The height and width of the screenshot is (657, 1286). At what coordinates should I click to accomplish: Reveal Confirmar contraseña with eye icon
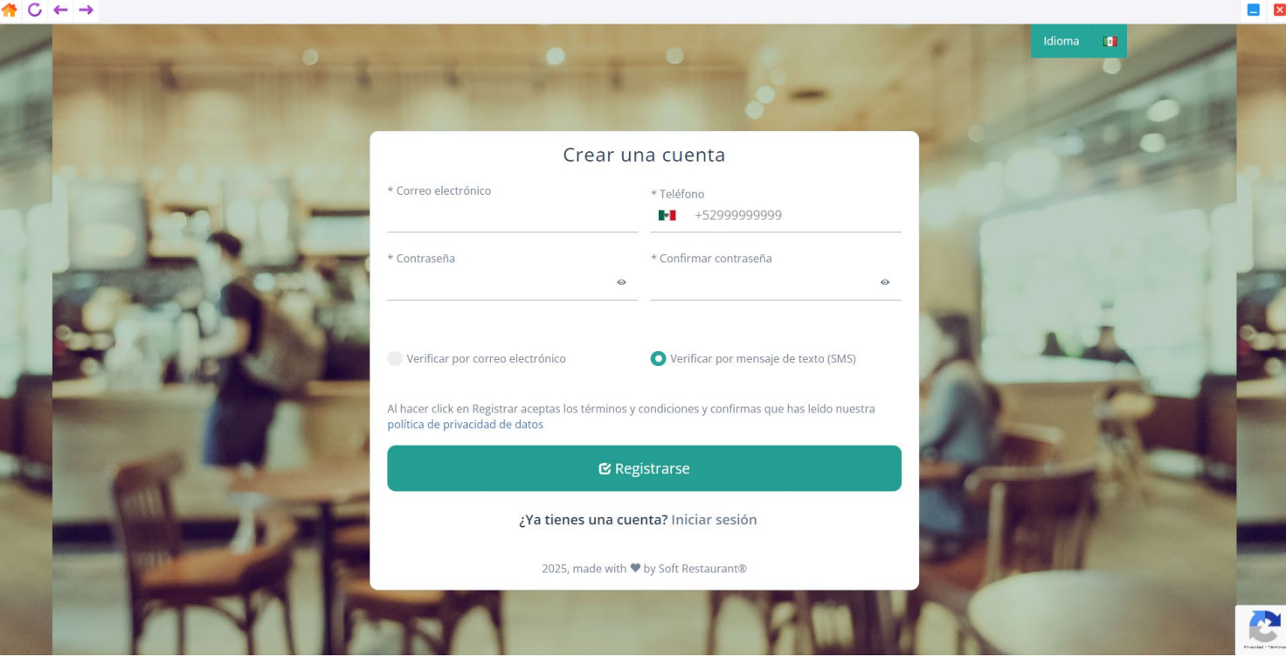pyautogui.click(x=885, y=282)
